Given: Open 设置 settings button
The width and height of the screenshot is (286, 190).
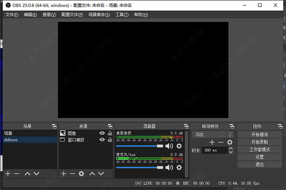Looking at the screenshot, I should (260, 157).
